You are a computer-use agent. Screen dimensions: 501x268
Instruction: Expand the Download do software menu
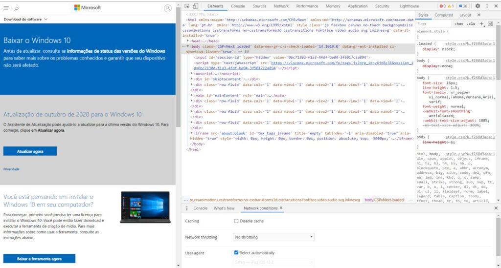click(x=25, y=20)
